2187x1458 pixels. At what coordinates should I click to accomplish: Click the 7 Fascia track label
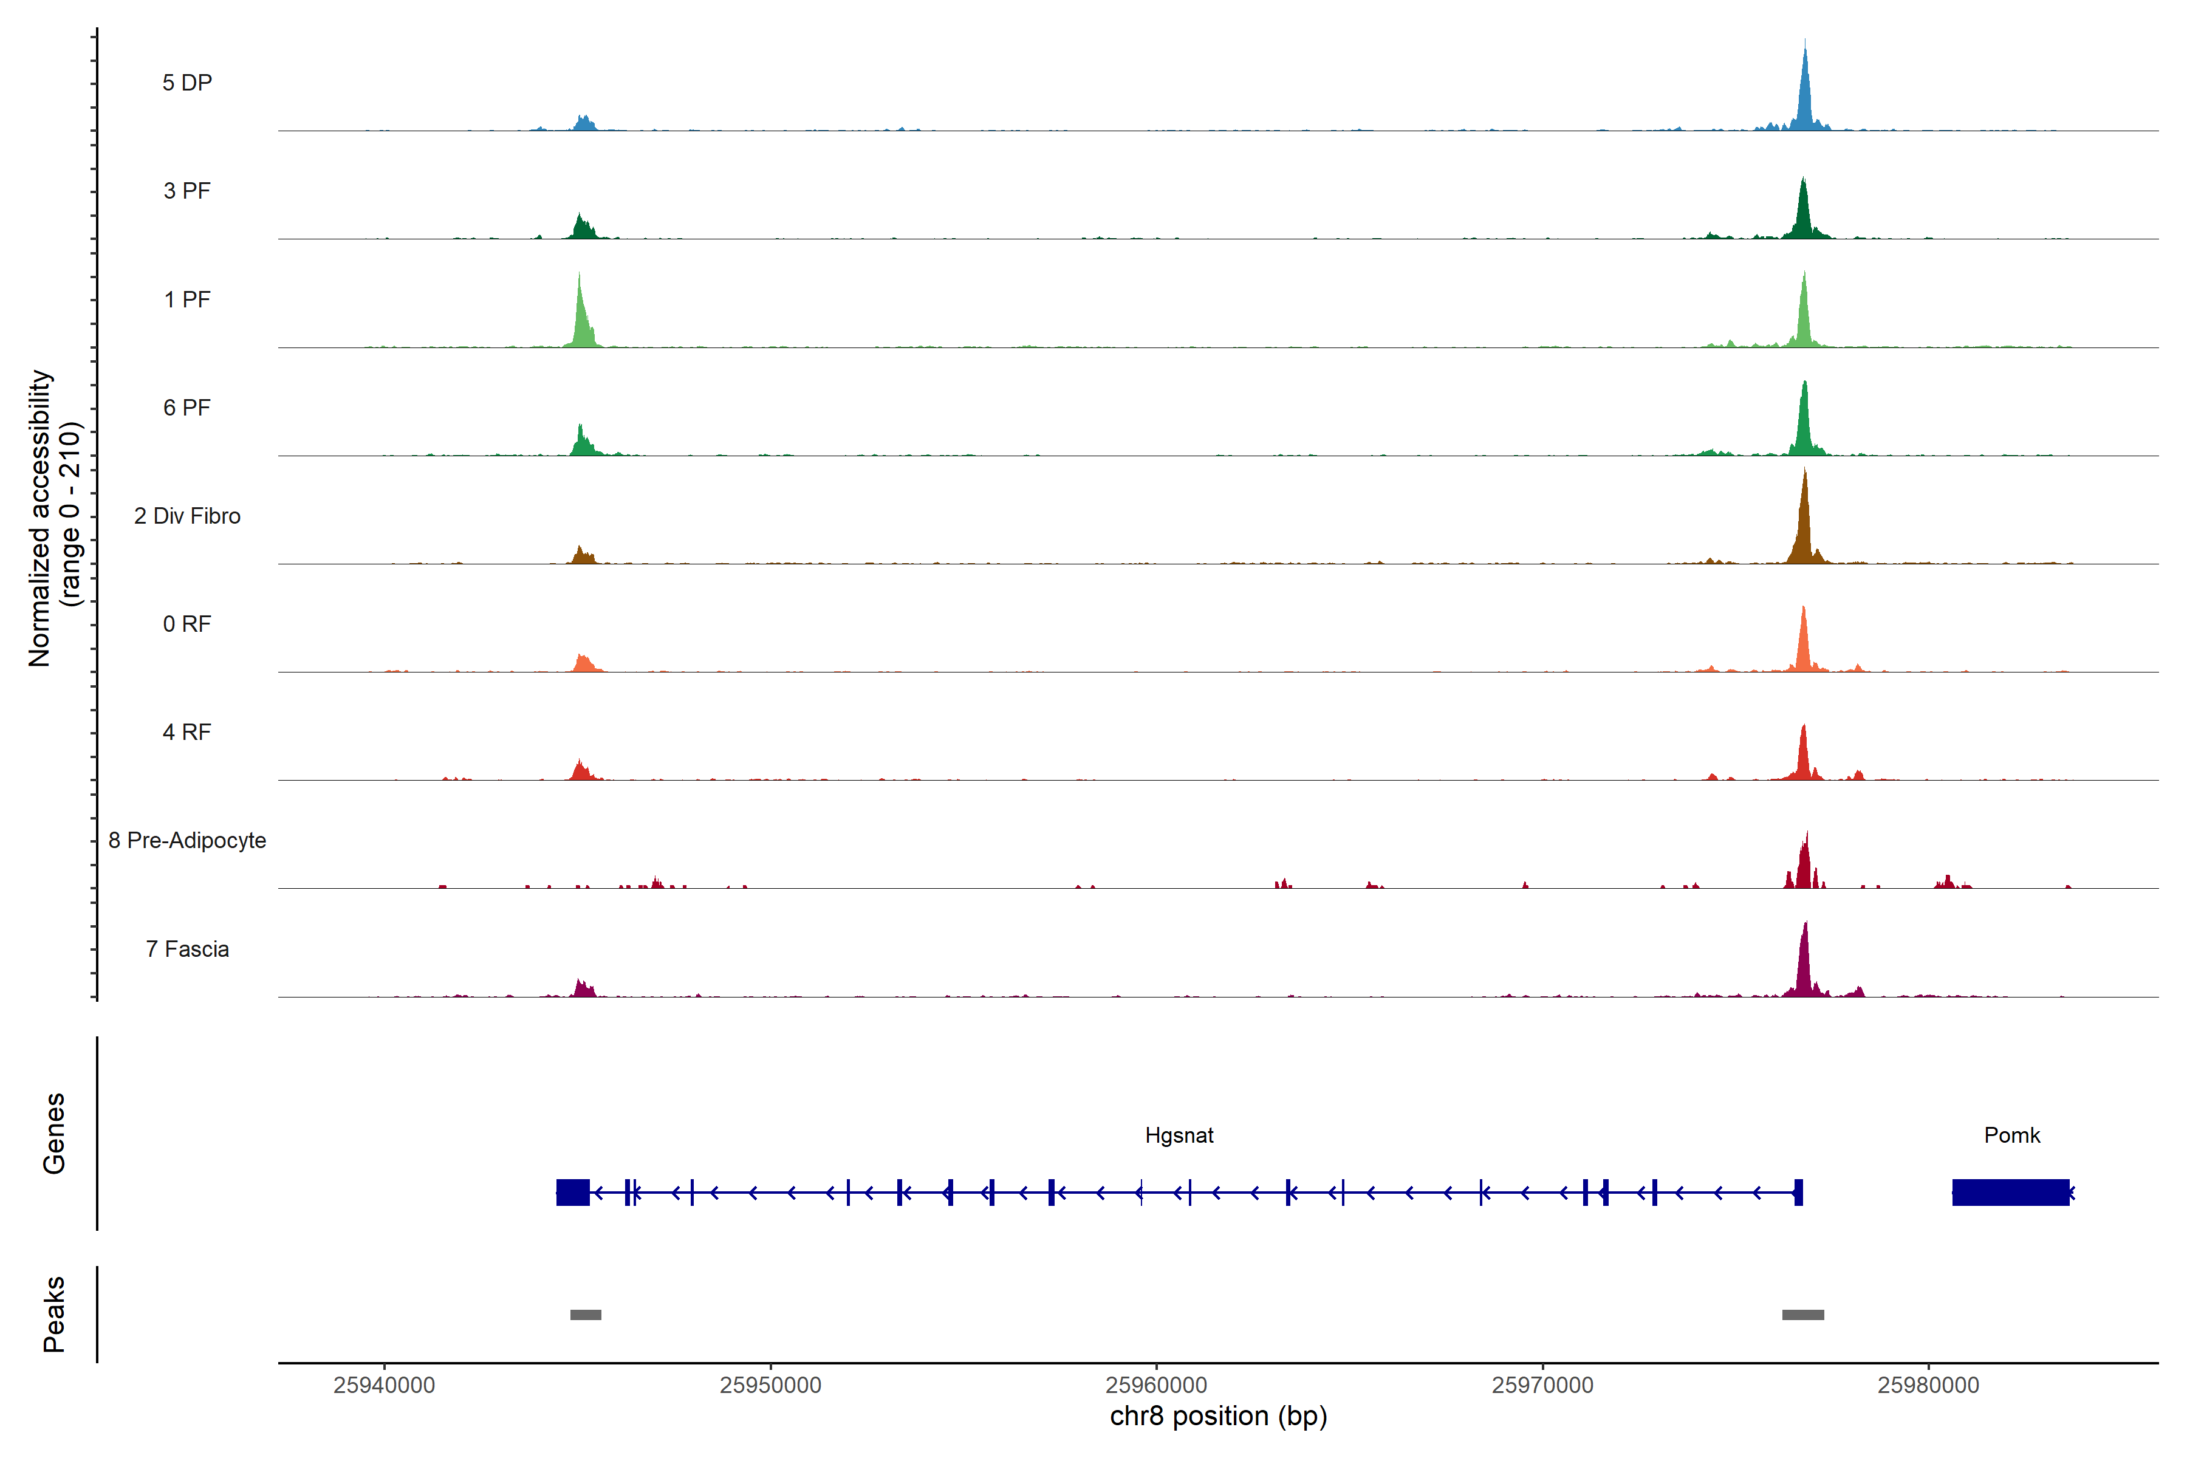coord(187,950)
